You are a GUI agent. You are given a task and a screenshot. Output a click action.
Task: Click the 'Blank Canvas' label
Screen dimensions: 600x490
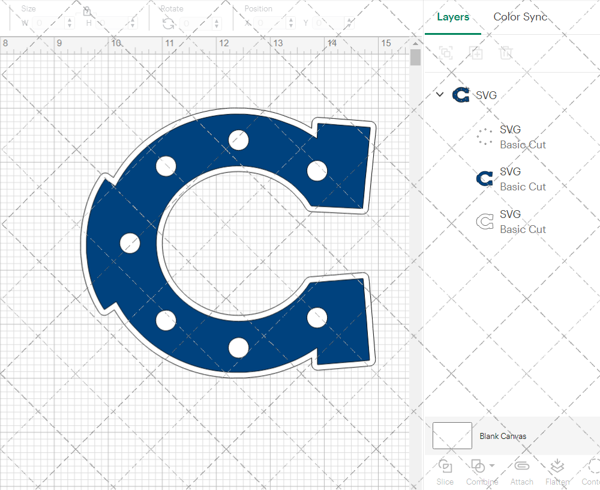pyautogui.click(x=503, y=436)
